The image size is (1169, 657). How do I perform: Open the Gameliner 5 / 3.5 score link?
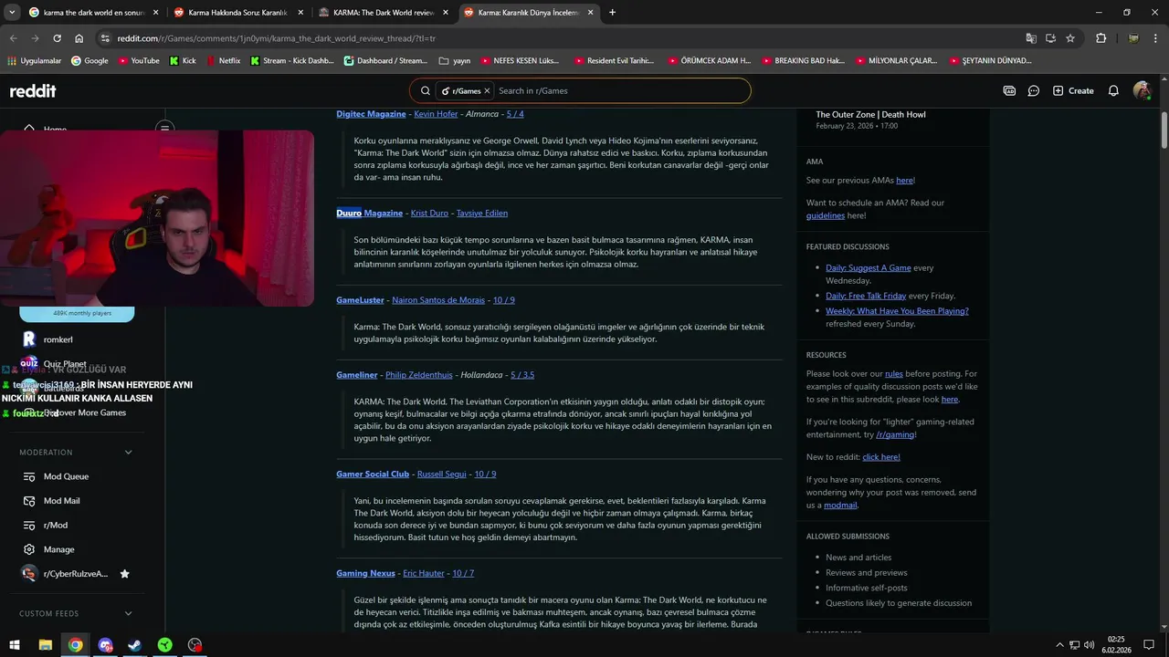pyautogui.click(x=522, y=375)
